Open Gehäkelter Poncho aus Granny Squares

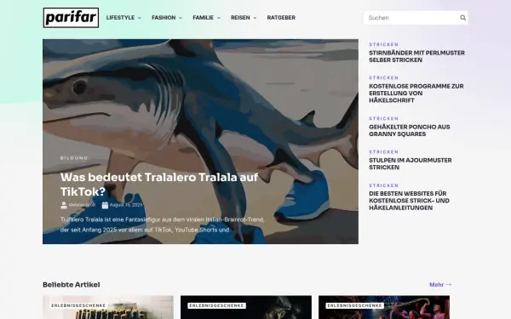click(x=410, y=130)
